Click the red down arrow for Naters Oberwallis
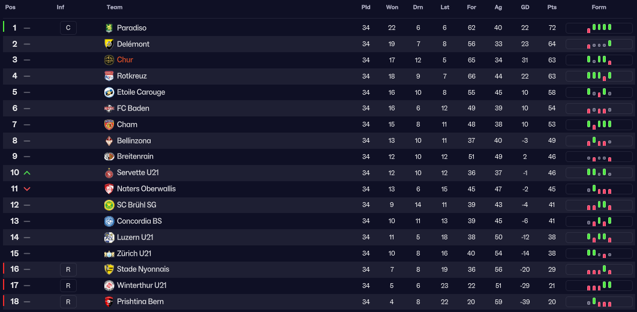The height and width of the screenshot is (312, 637). tap(27, 189)
